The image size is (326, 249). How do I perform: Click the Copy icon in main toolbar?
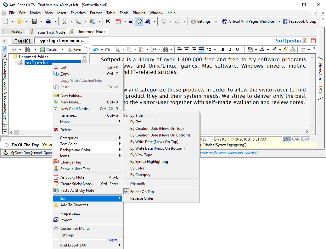(x=79, y=21)
